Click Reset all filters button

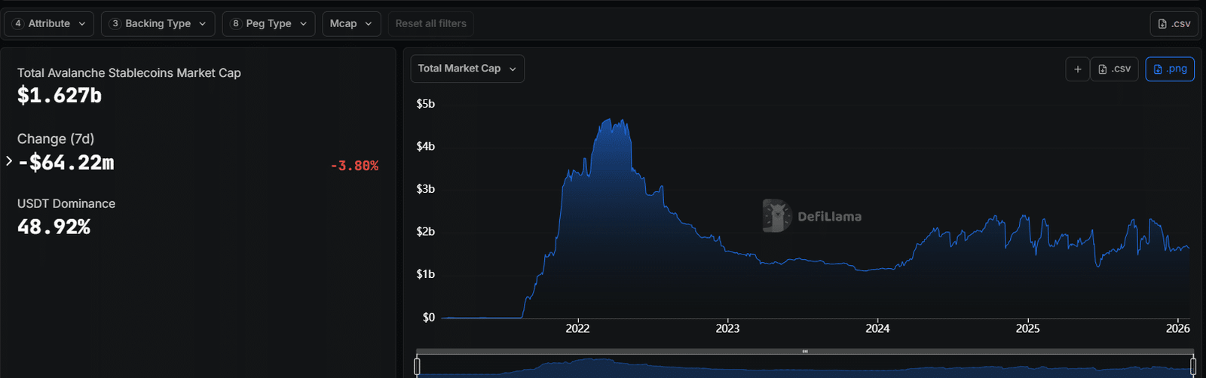[x=430, y=23]
